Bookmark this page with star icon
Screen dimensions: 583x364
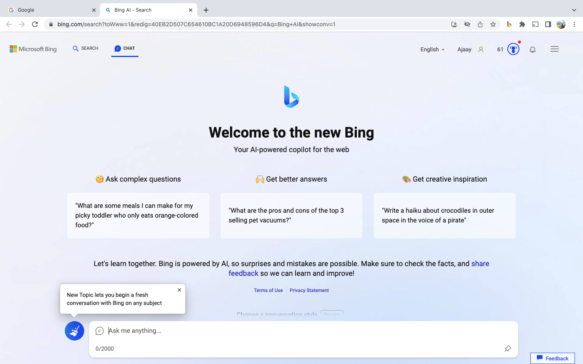coord(493,24)
